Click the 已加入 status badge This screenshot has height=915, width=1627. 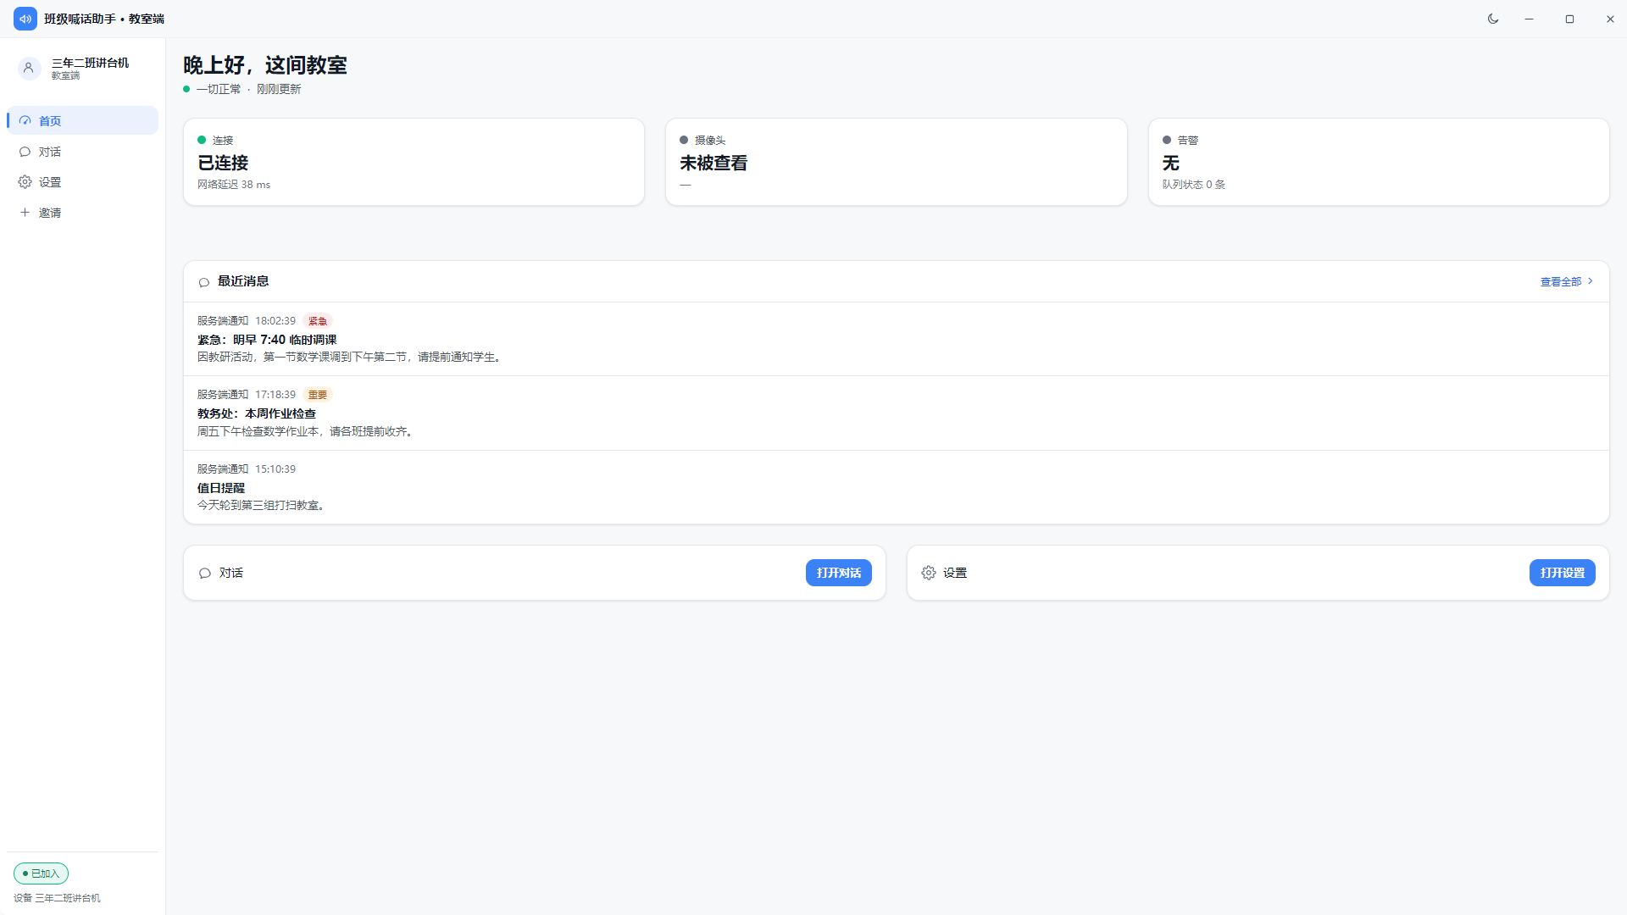[x=41, y=873]
